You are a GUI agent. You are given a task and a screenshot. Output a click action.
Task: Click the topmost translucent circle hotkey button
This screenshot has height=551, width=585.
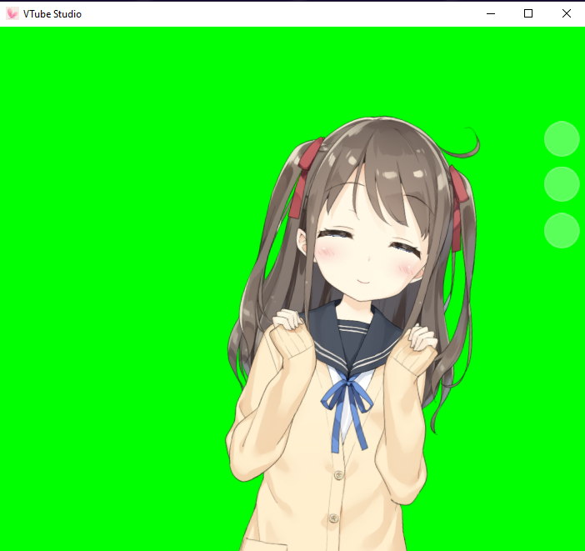(562, 139)
